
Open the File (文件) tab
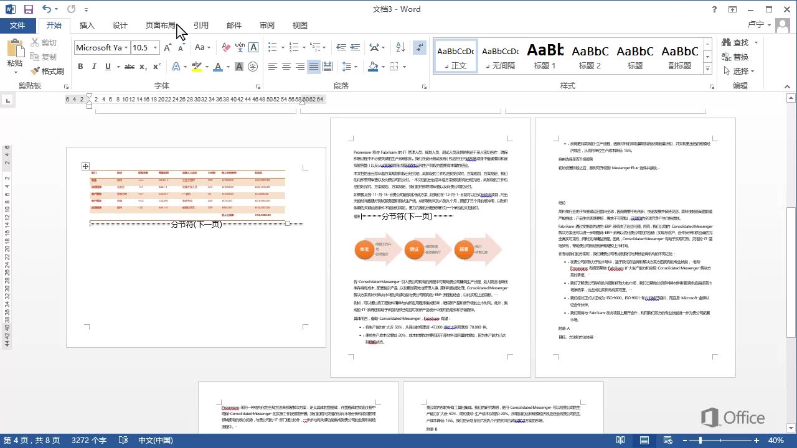click(17, 26)
